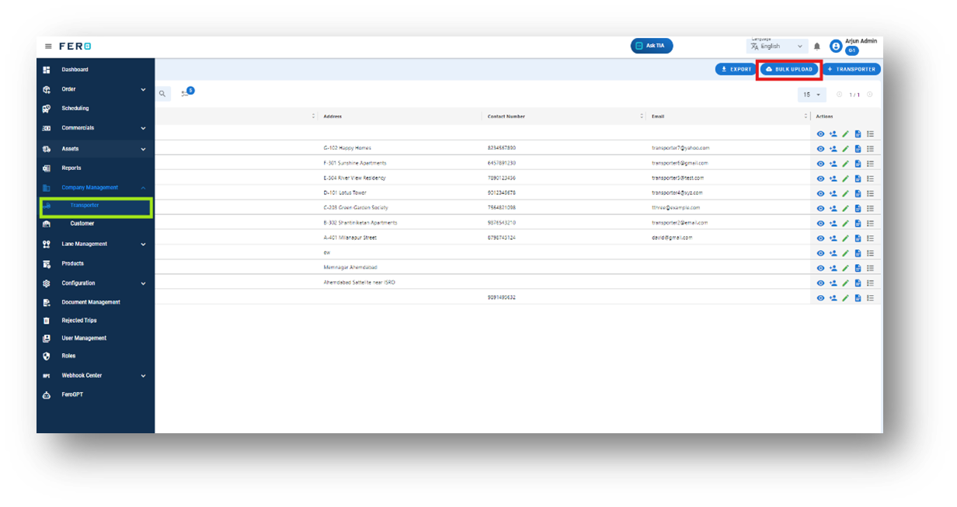Click the Ask TIA button
Screen dimensions: 957x507
point(652,46)
